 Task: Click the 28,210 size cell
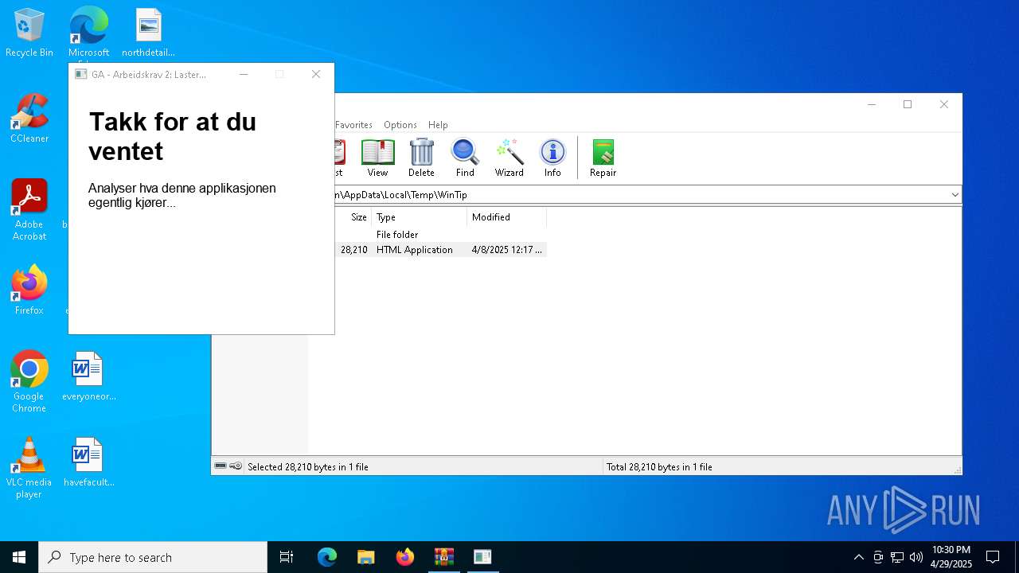coord(354,250)
